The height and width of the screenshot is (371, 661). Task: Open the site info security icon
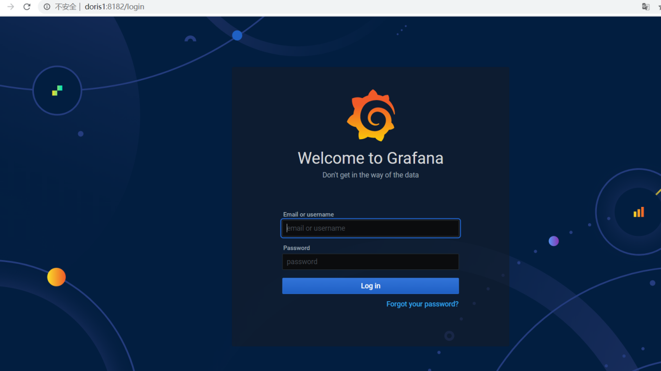47,7
